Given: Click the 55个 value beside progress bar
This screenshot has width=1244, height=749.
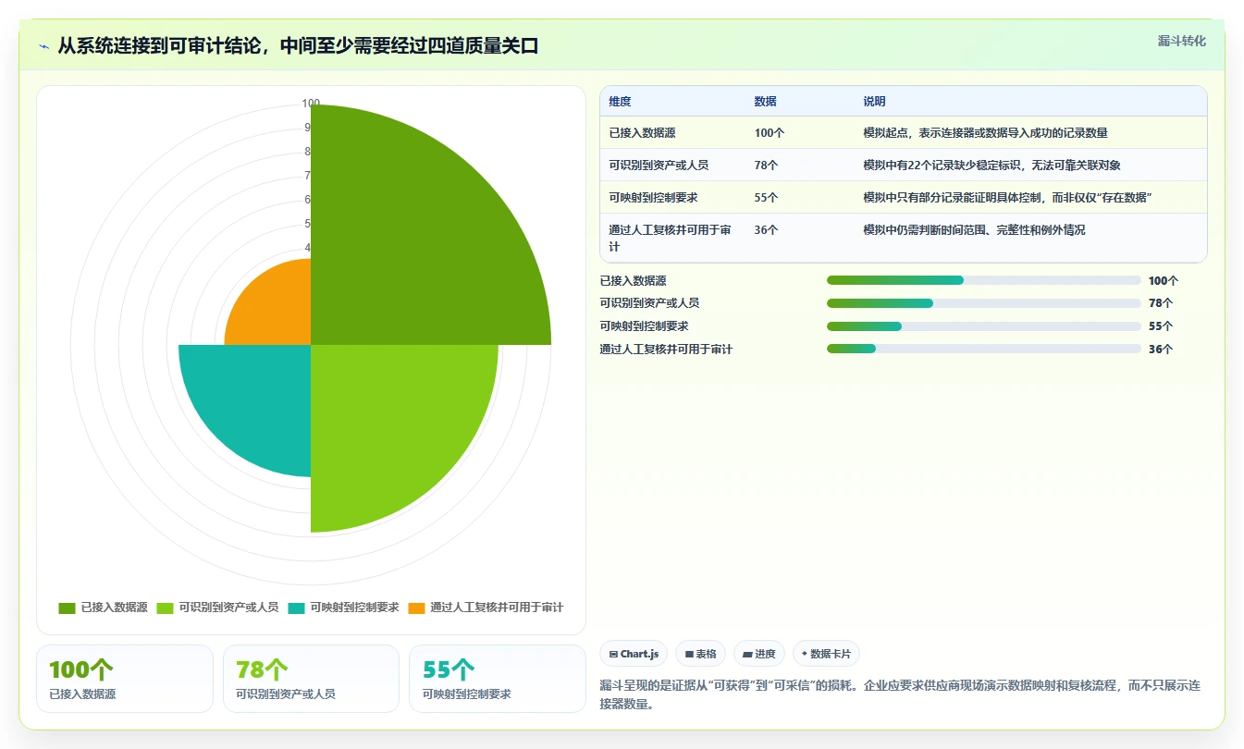Looking at the screenshot, I should coord(1161,326).
